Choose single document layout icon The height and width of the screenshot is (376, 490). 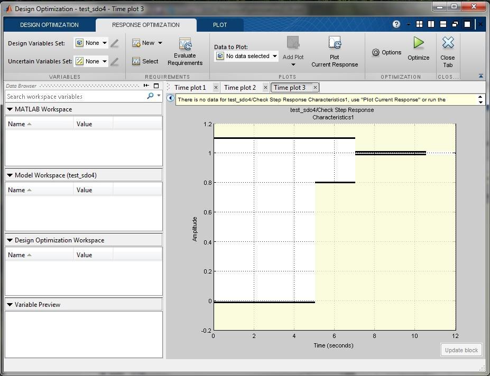[x=467, y=24]
